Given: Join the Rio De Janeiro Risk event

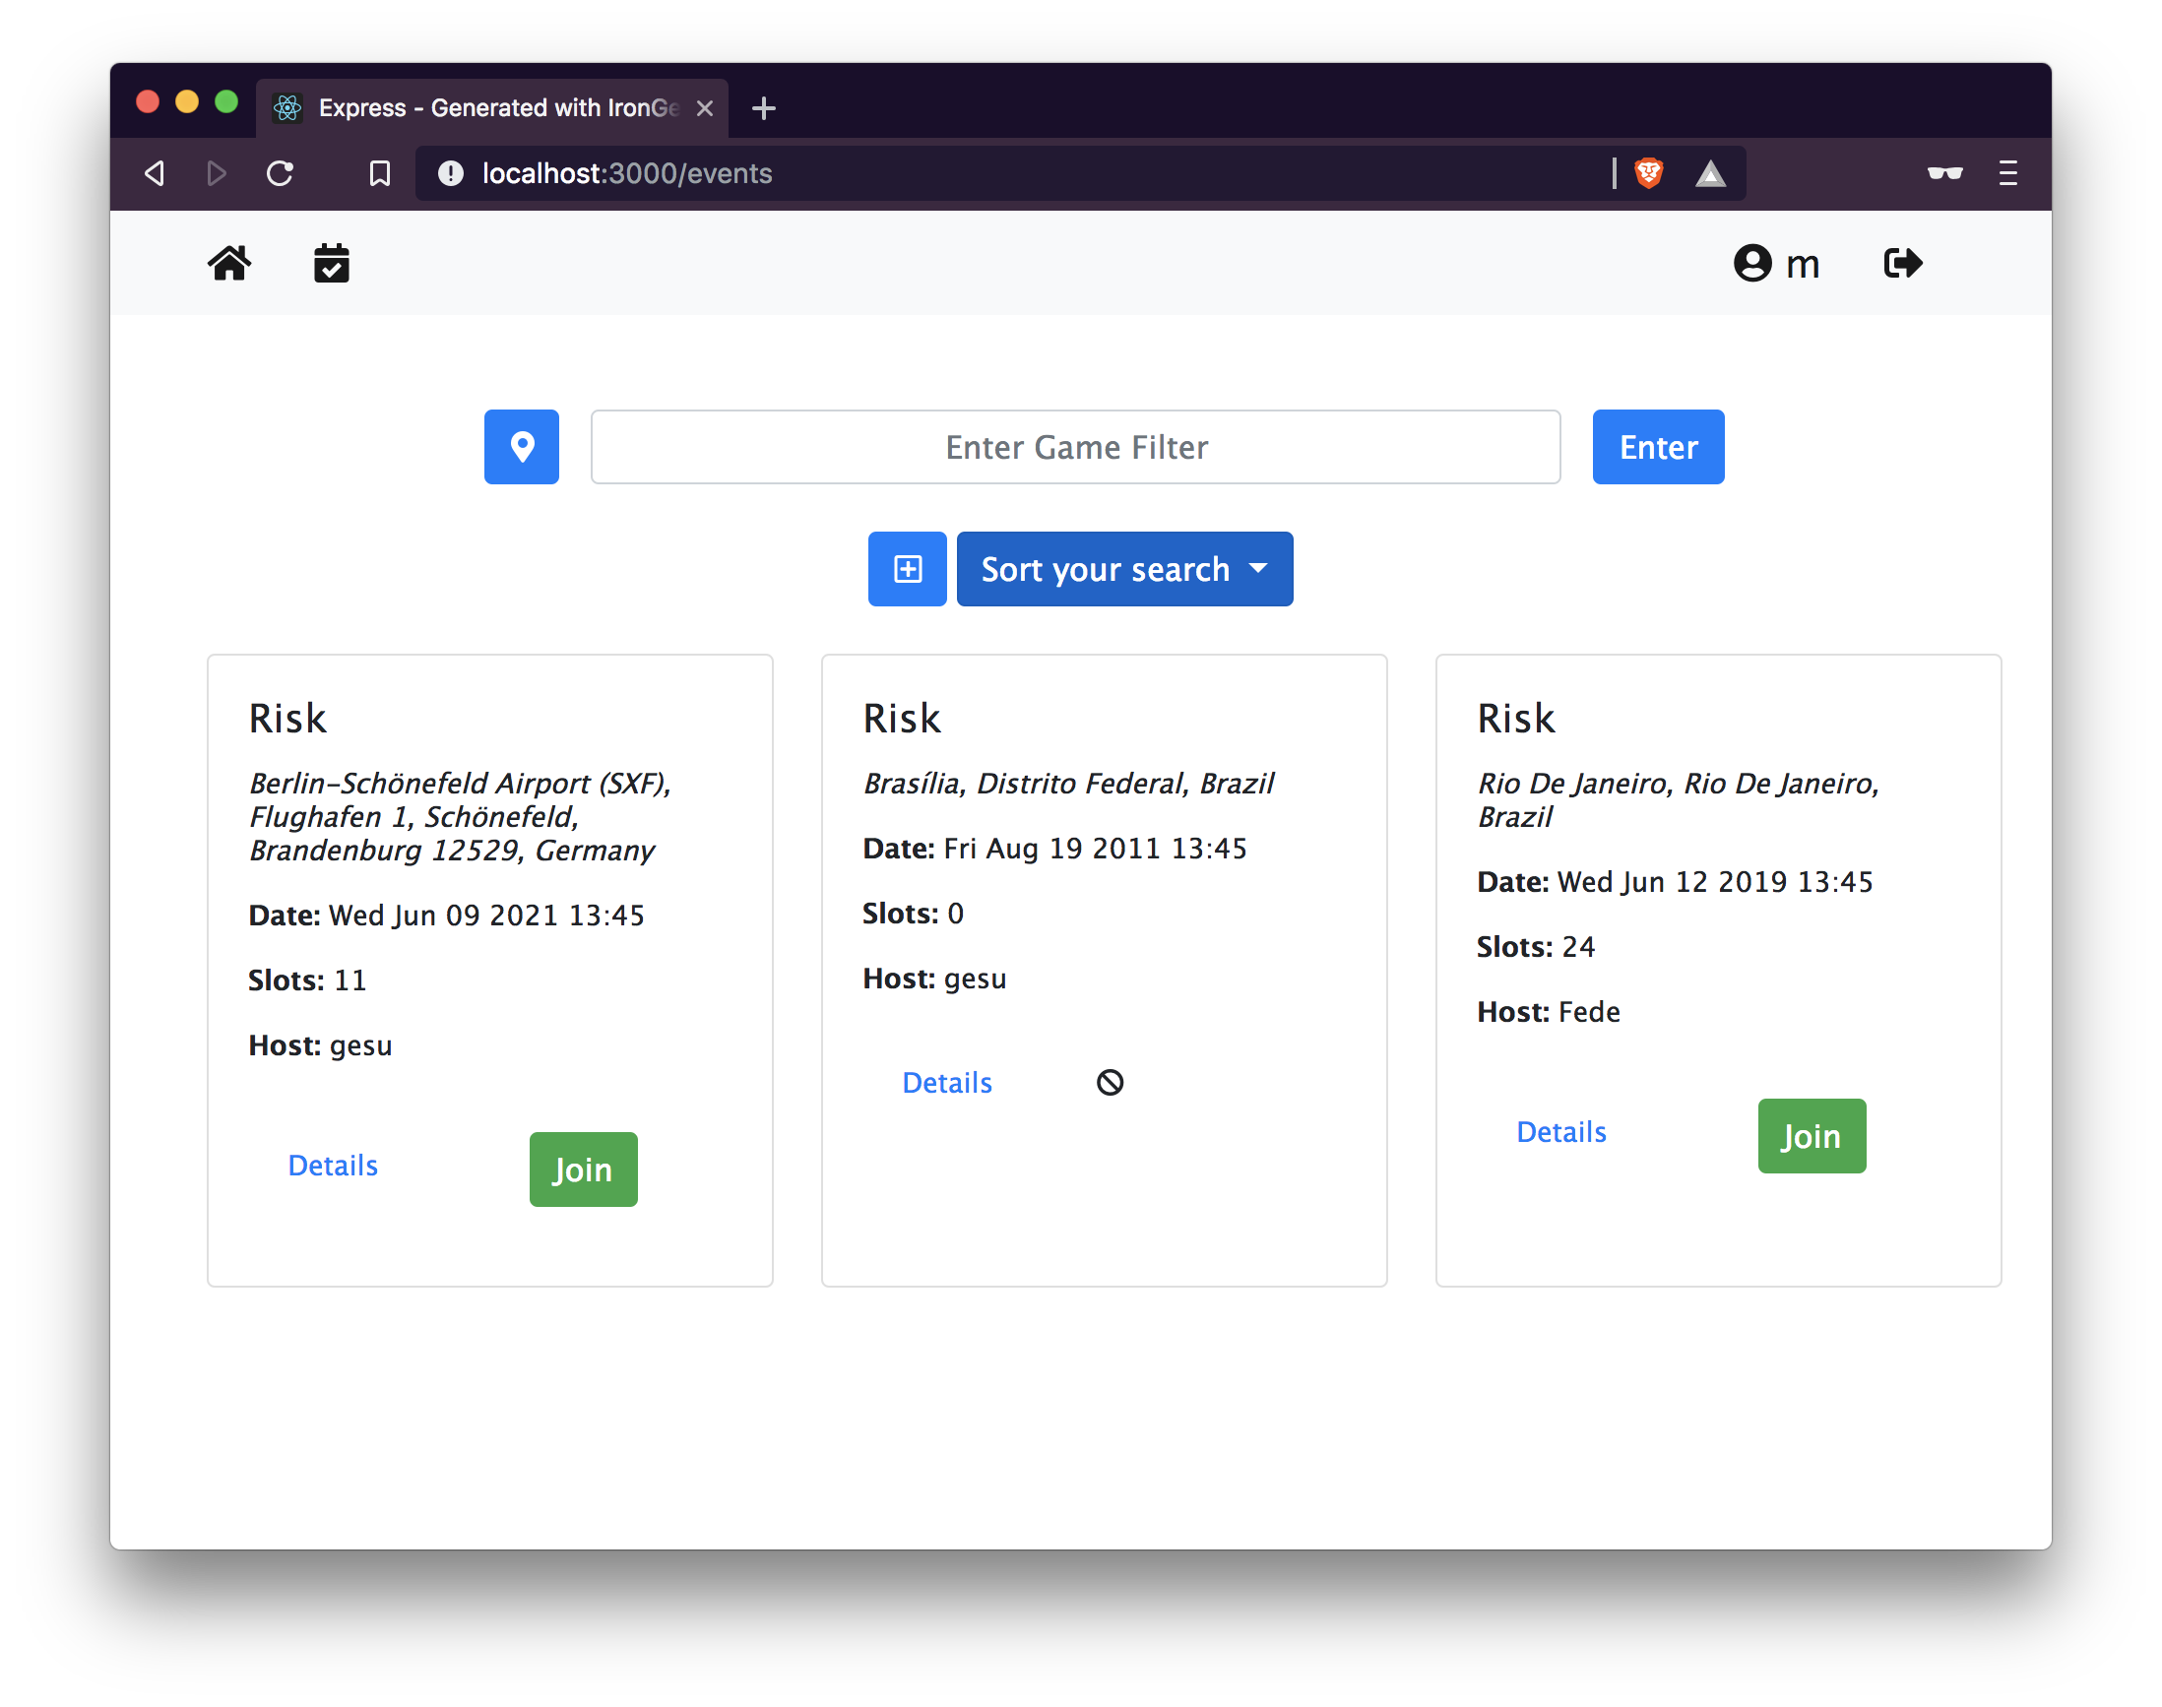Looking at the screenshot, I should tap(1812, 1136).
